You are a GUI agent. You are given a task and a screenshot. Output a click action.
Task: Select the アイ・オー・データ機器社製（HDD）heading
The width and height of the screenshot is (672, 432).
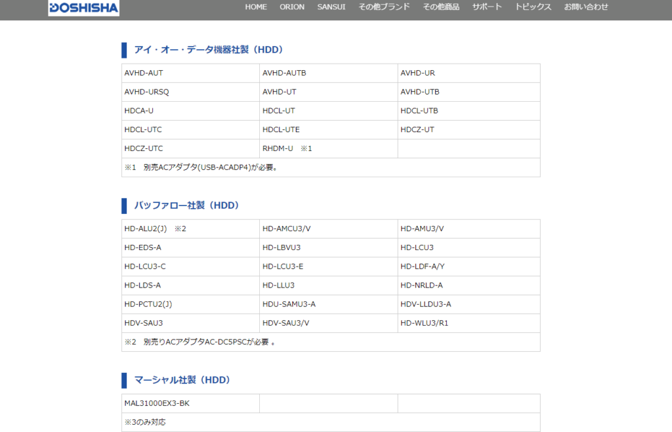pyautogui.click(x=209, y=50)
